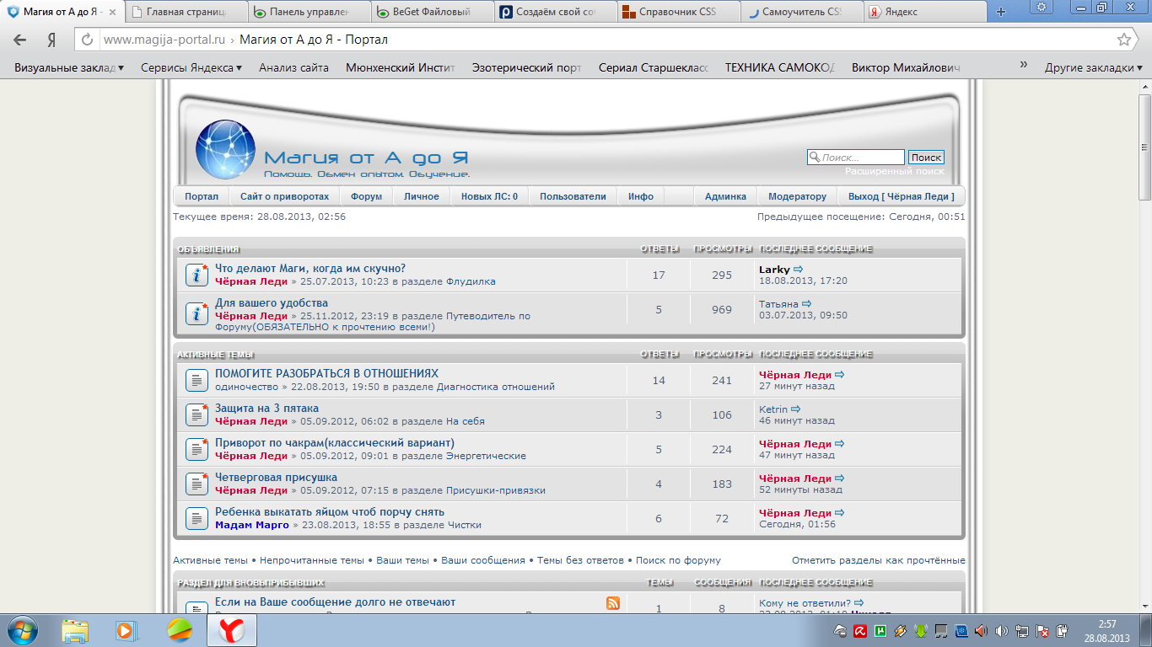Open the RSS feed icon for new arrivals section
Screen dimensions: 1152x647
613,603
